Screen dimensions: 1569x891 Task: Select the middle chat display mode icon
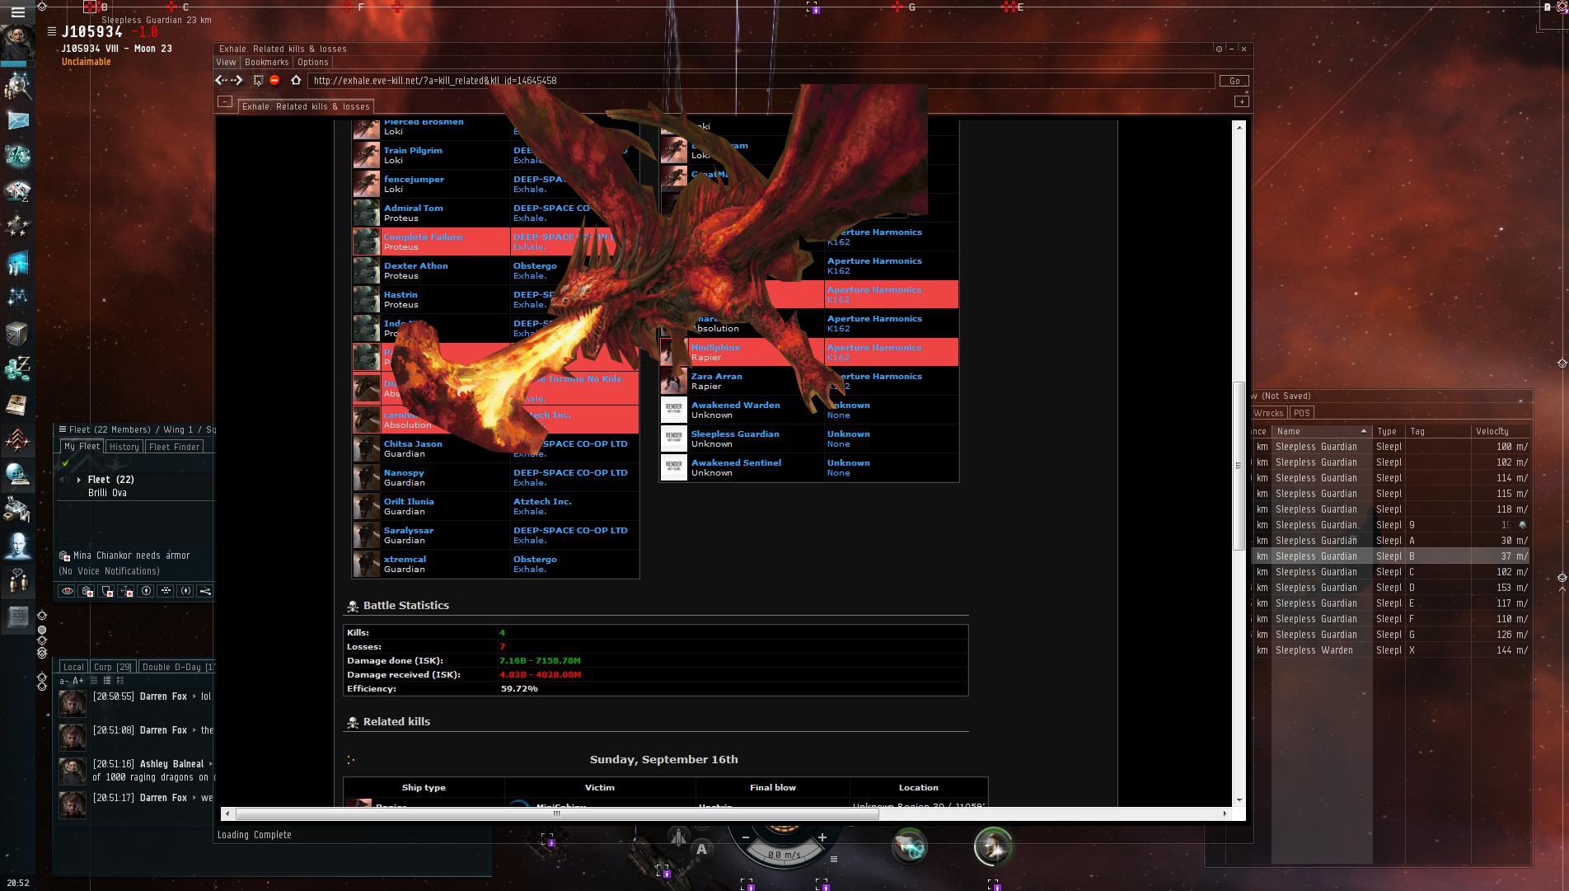click(x=107, y=681)
